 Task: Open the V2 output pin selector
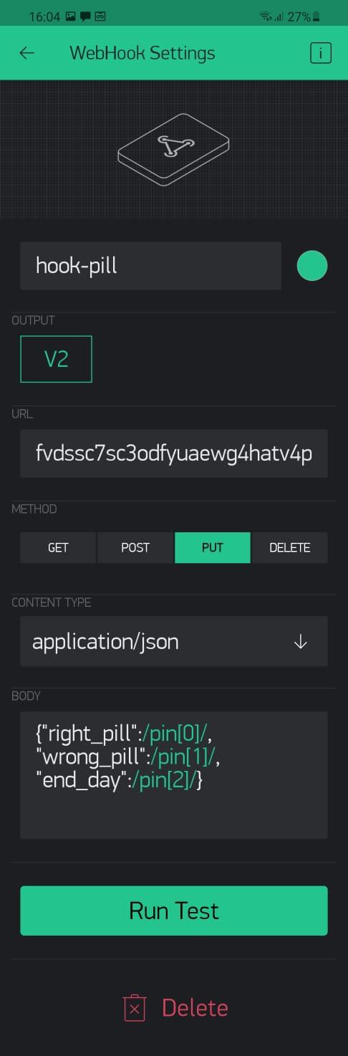56,359
